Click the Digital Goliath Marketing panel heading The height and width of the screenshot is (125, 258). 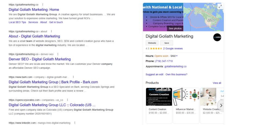(x=169, y=36)
